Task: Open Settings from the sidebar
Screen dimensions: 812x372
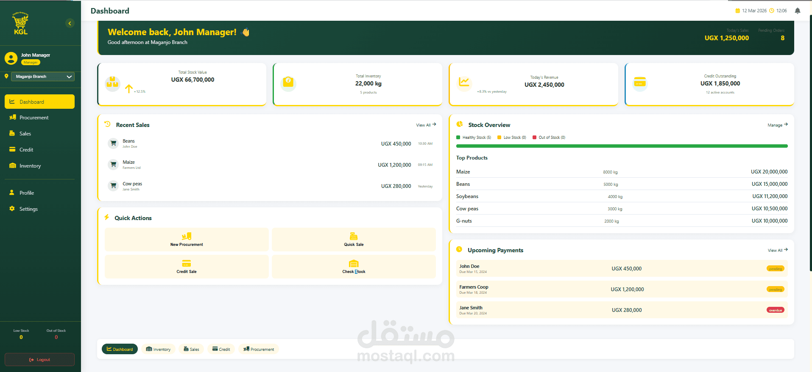Action: coord(39,209)
